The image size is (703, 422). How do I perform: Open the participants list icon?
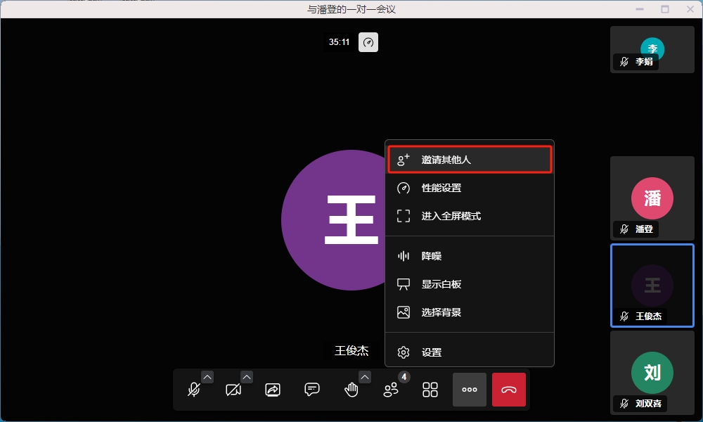tap(391, 390)
